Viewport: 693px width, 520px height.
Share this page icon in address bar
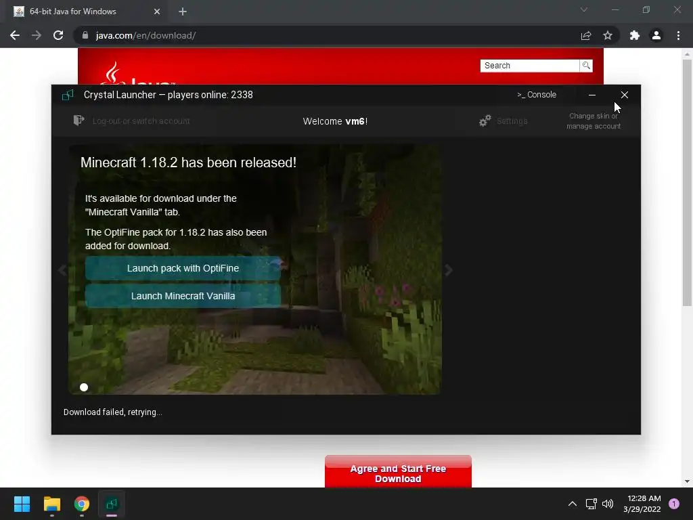(x=586, y=35)
